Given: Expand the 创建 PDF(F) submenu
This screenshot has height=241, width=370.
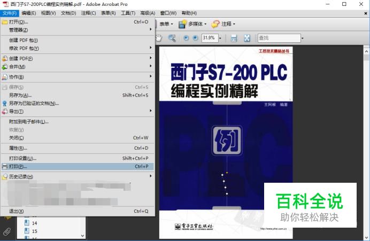Looking at the screenshot, I should pyautogui.click(x=78, y=58).
